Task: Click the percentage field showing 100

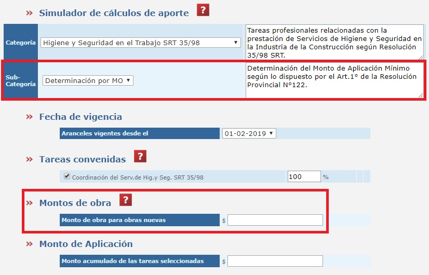Action: click(x=304, y=176)
